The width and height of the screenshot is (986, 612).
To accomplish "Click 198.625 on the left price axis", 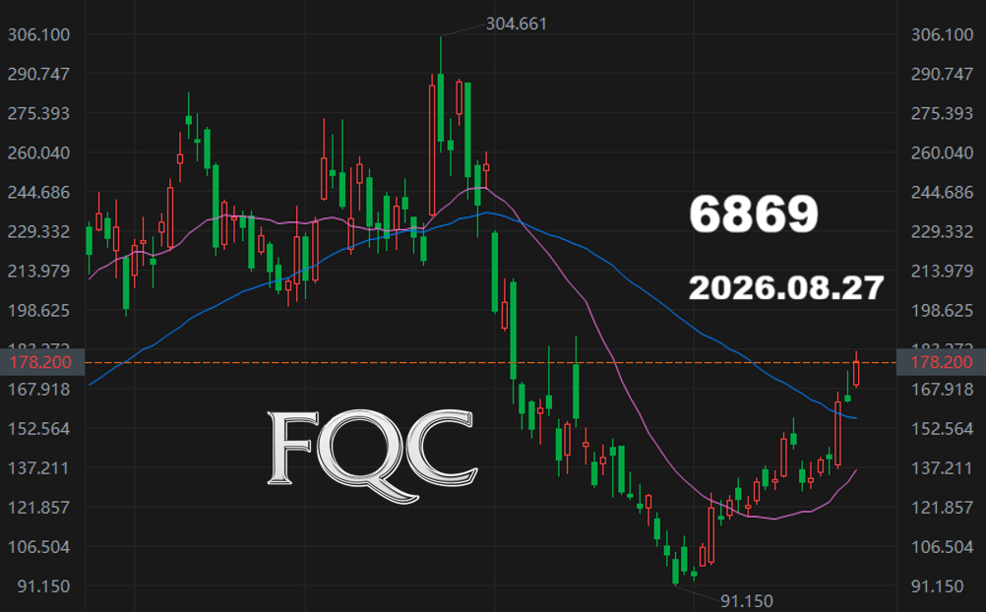I will click(38, 311).
